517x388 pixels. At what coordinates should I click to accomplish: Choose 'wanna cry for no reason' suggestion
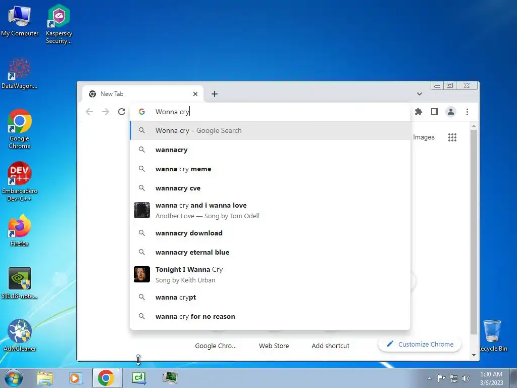coord(271,316)
